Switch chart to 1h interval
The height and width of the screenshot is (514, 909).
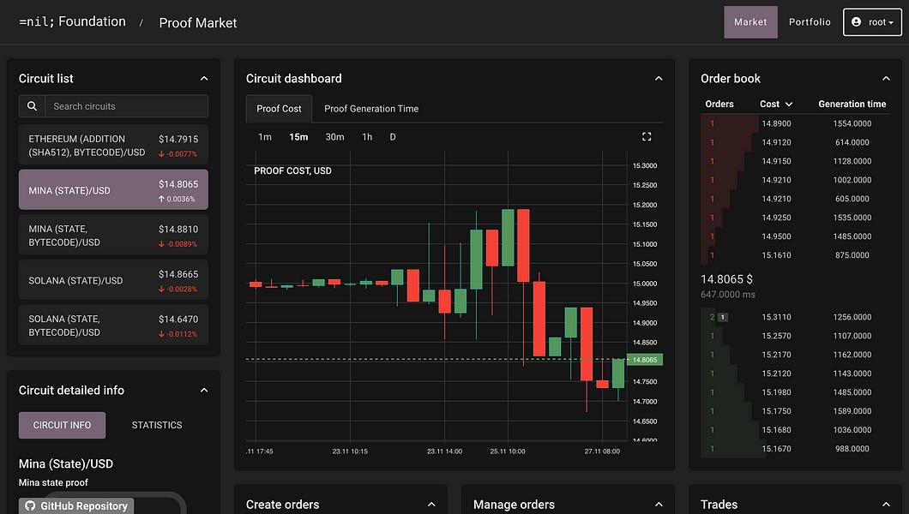(367, 137)
